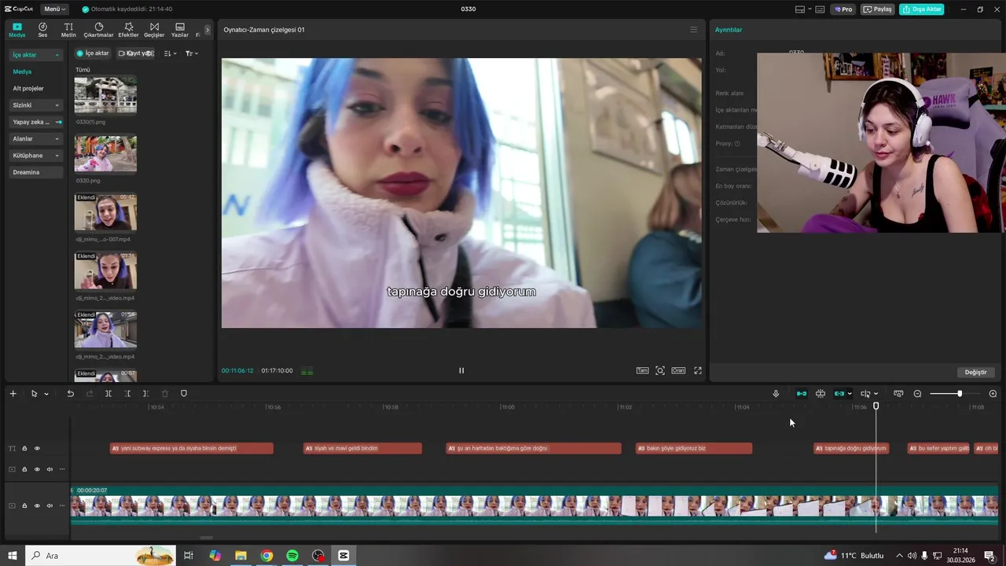Toggle preview axis split icon
The height and width of the screenshot is (566, 1006).
[865, 394]
